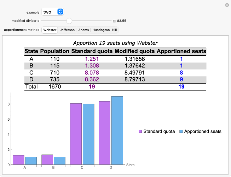The image size is (231, 177).
Task: Click the purple Standard quota legend swatch
Action: 140,132
